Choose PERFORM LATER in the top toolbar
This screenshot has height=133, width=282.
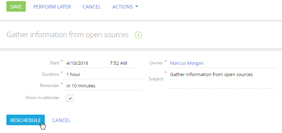pos(52,7)
